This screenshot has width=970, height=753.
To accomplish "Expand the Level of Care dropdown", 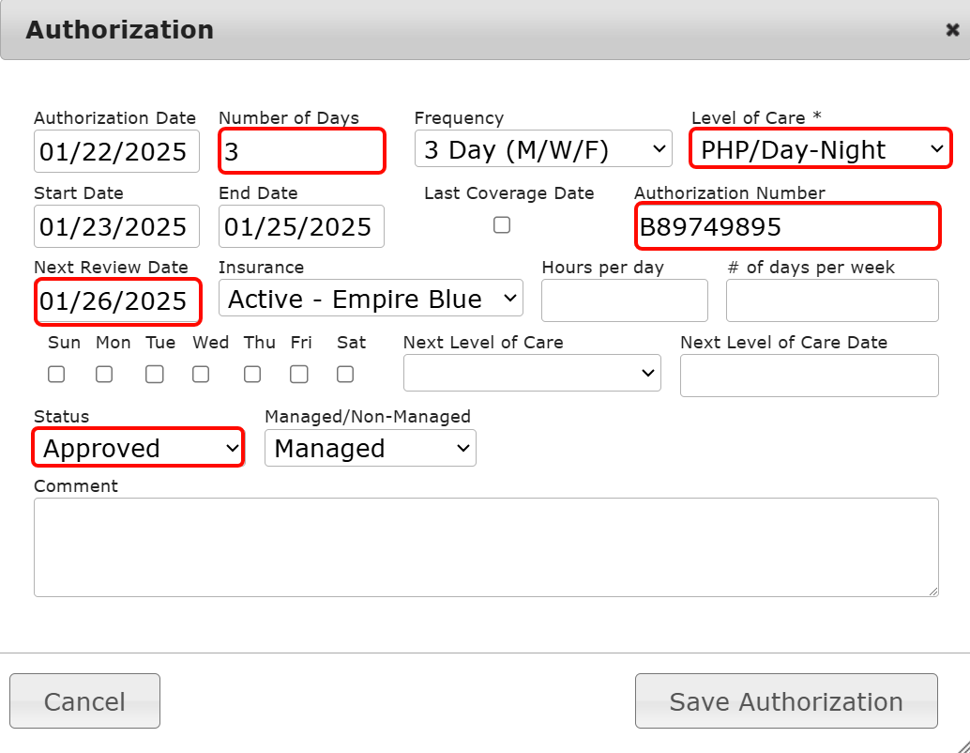I will pyautogui.click(x=820, y=150).
